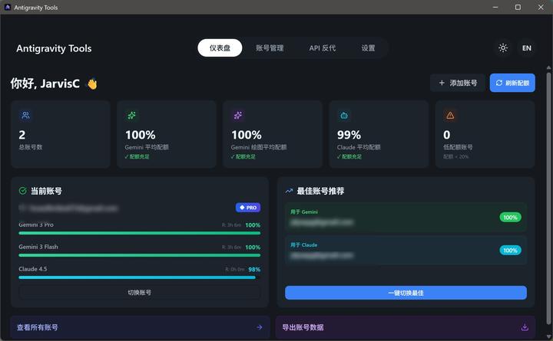
Task: Click the 100% badge in 用于 Gemini row
Action: 510,217
